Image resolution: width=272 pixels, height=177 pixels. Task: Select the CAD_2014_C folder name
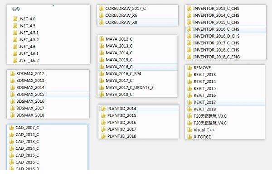point(27,148)
